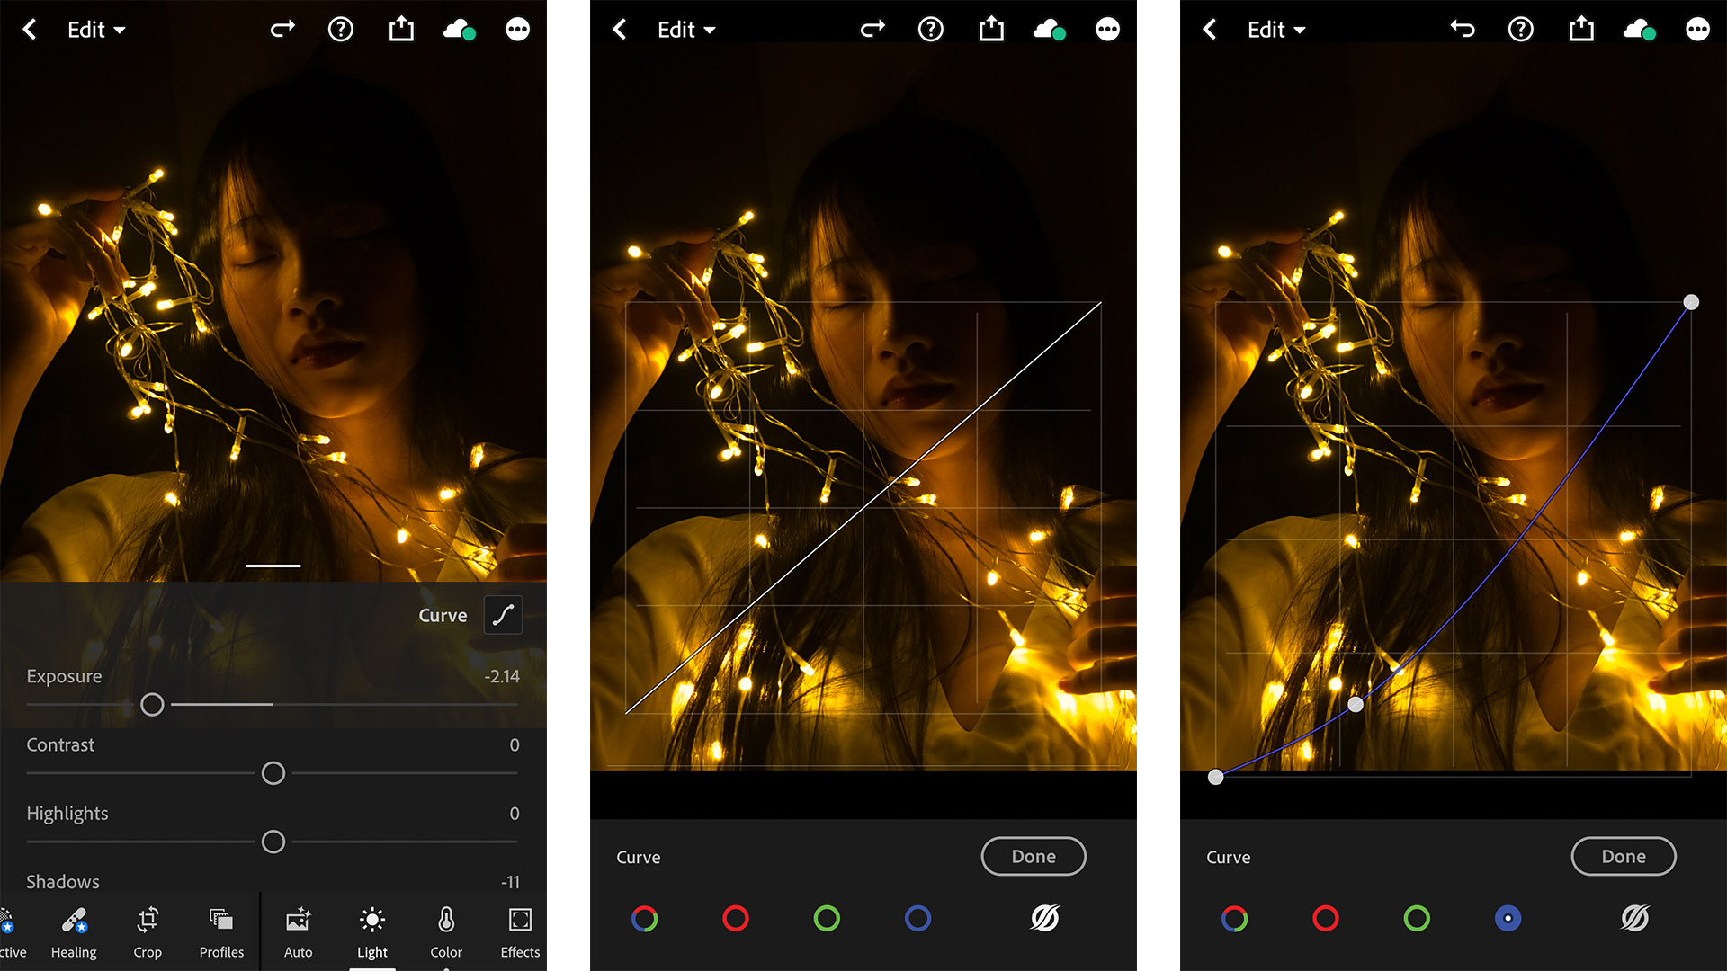Switch to the Light panel
This screenshot has height=971, width=1727.
(x=372, y=932)
